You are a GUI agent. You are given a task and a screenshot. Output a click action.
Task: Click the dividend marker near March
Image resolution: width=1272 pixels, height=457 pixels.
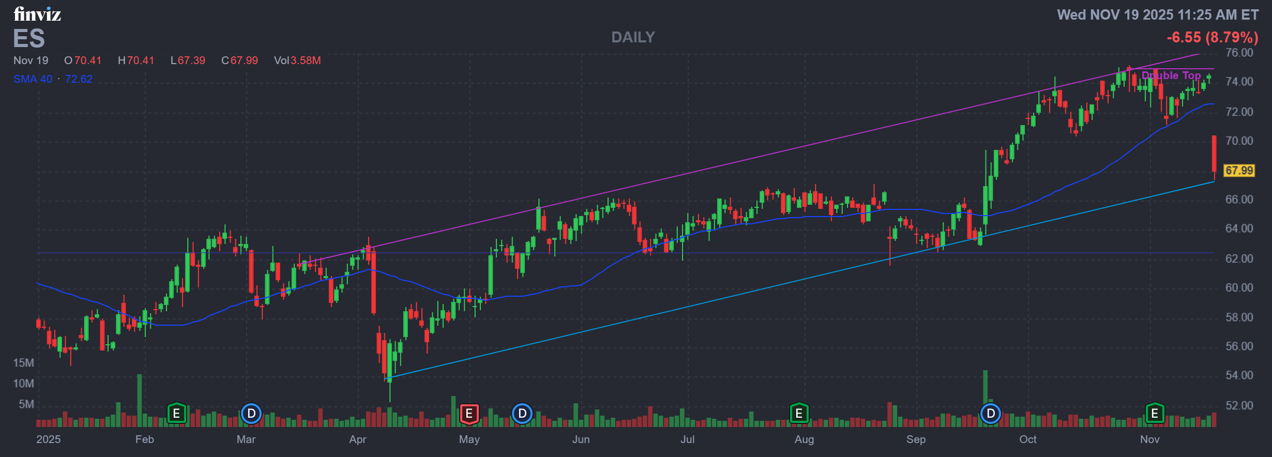[251, 414]
